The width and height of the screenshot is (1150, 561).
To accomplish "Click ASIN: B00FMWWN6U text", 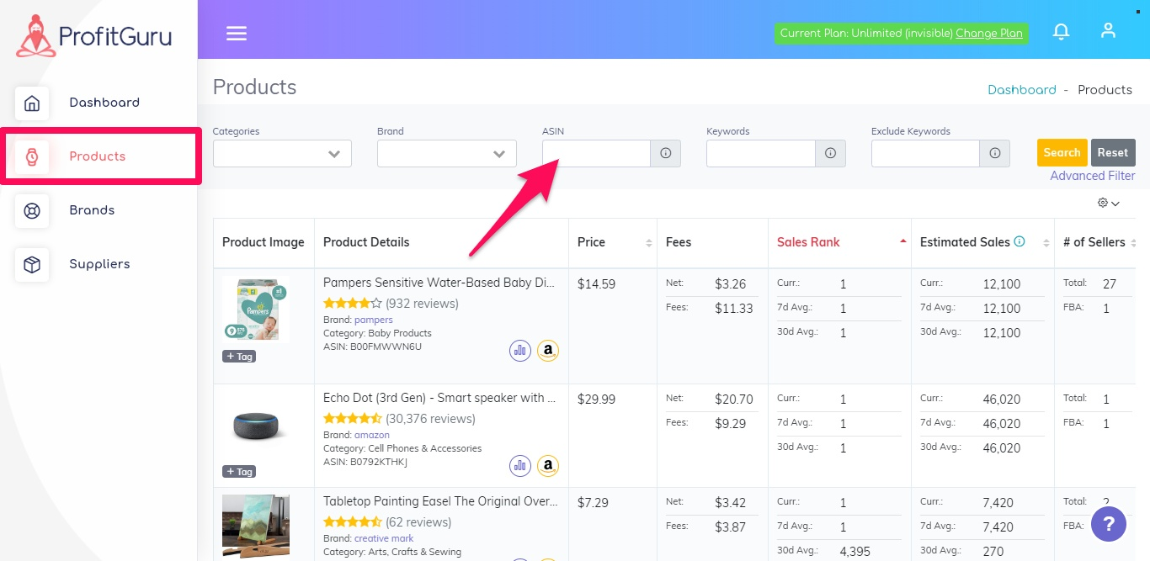I will point(372,347).
